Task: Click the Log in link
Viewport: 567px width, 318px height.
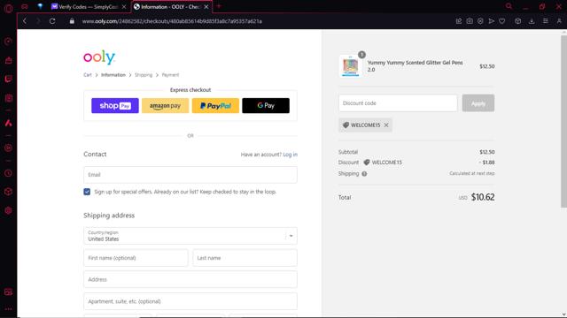Action: (290, 155)
